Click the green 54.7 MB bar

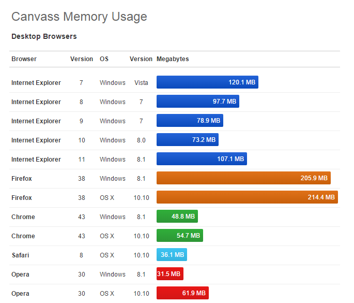coord(180,236)
